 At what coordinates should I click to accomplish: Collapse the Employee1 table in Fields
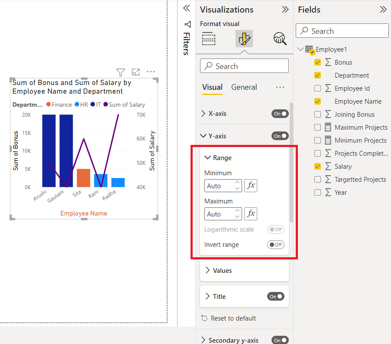(301, 49)
